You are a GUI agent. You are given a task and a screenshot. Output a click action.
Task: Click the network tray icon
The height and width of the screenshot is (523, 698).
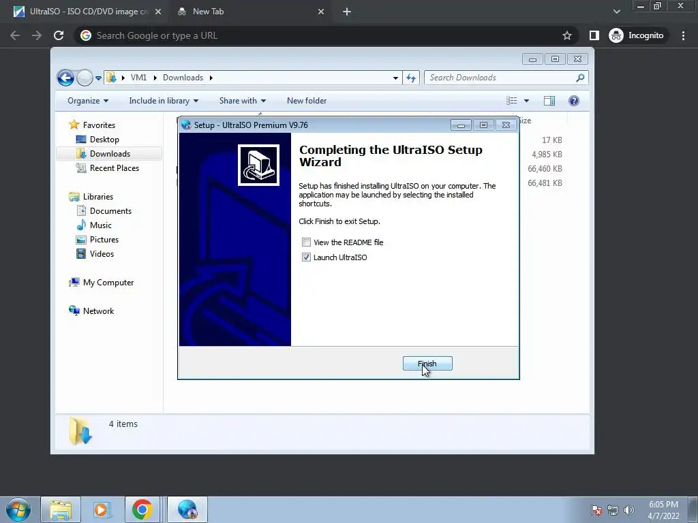pyautogui.click(x=613, y=510)
